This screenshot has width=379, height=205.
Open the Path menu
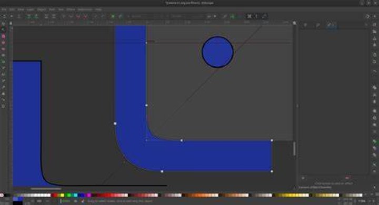click(52, 9)
